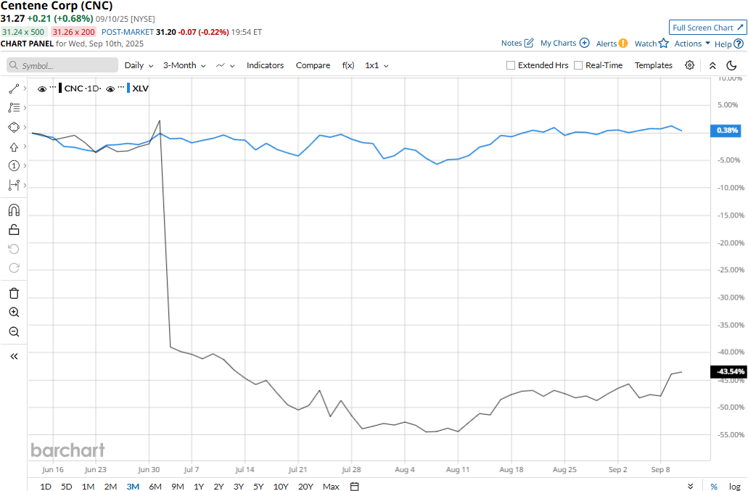748x491 pixels.
Task: Redo the last chart action
Action: click(14, 268)
